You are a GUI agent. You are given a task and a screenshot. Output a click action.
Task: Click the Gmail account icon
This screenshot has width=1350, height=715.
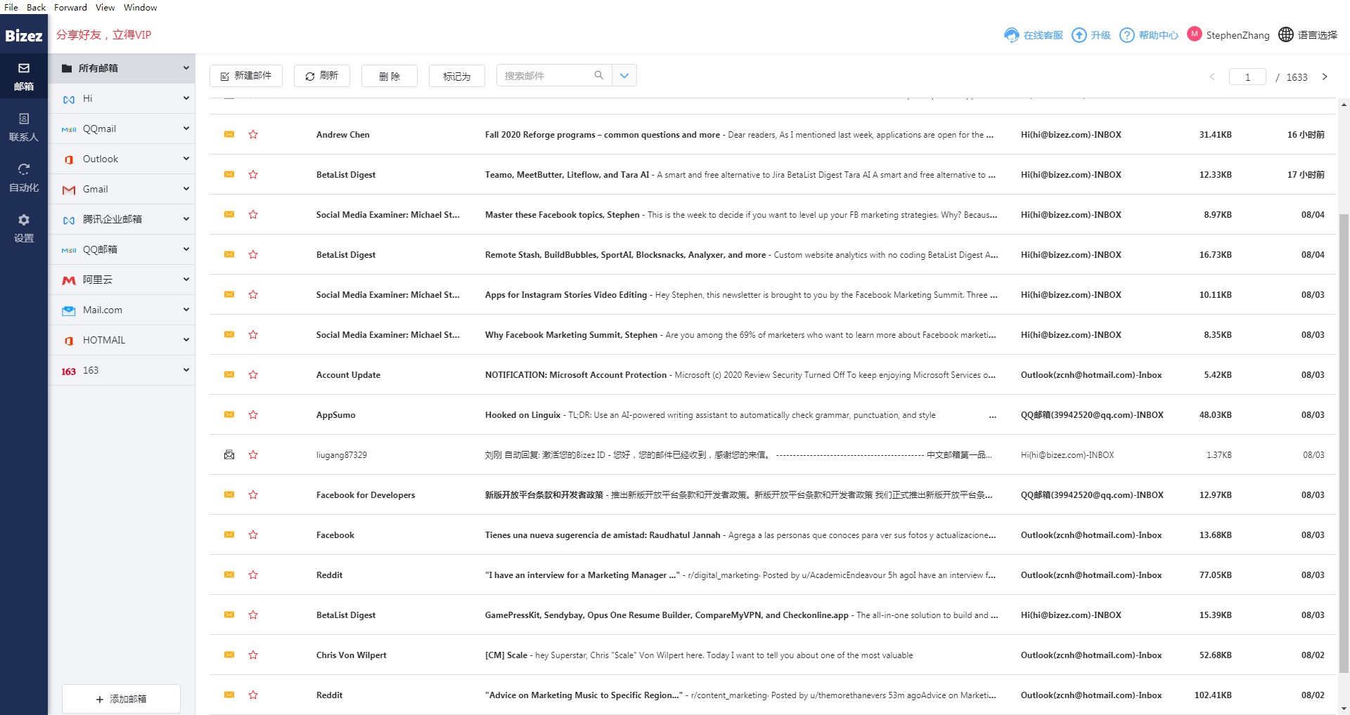tap(68, 190)
